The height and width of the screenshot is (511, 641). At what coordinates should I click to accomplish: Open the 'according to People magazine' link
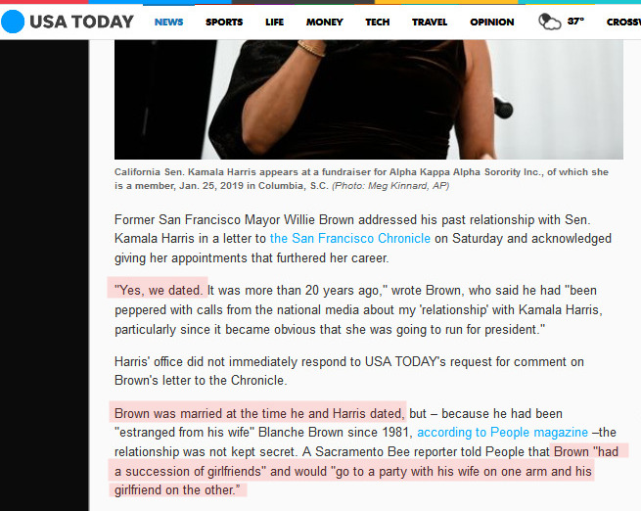point(502,432)
